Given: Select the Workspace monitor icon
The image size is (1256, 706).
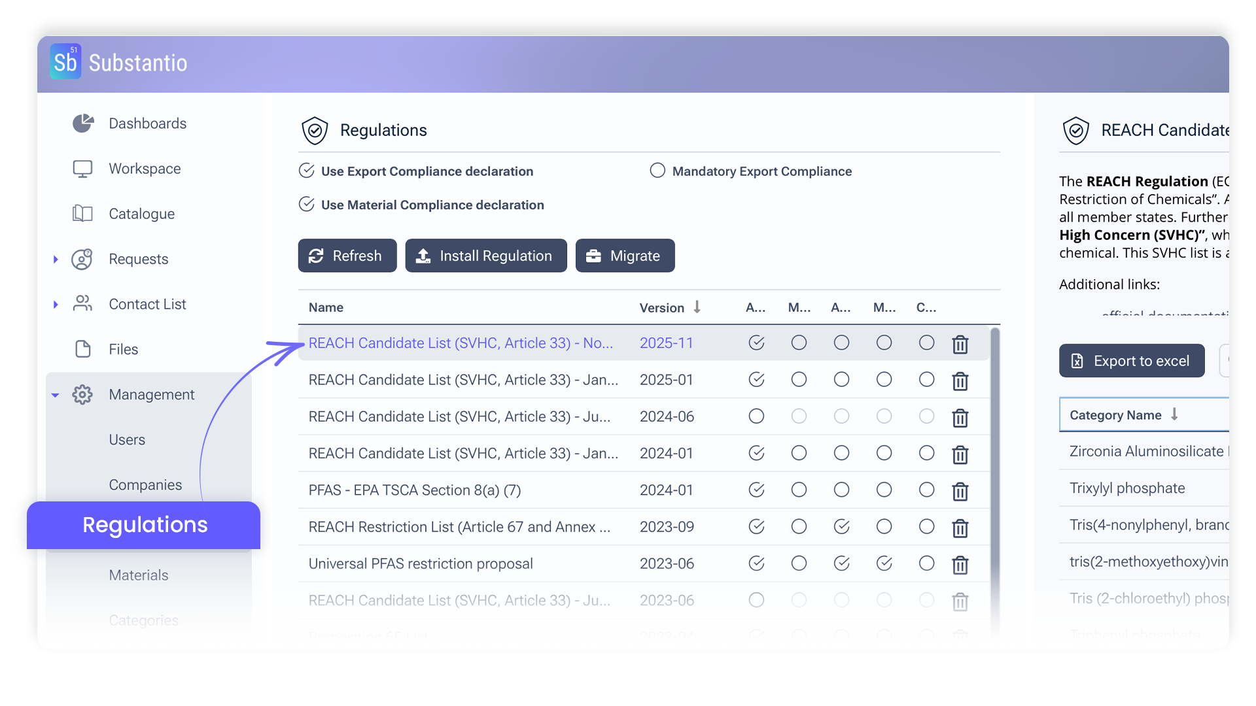Looking at the screenshot, I should (82, 168).
